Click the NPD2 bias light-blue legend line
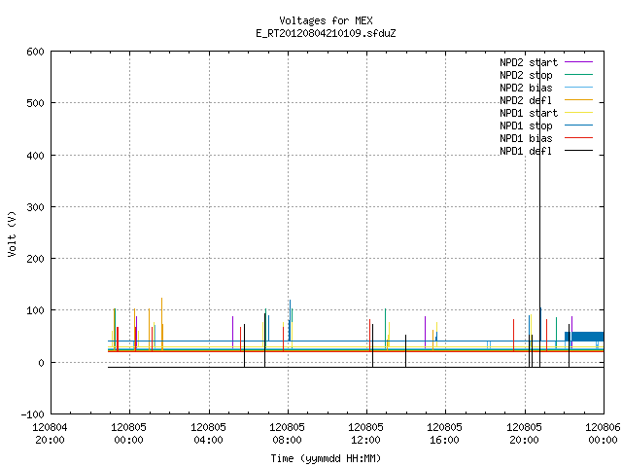Viewport: 622px width, 467px height. pyautogui.click(x=578, y=88)
